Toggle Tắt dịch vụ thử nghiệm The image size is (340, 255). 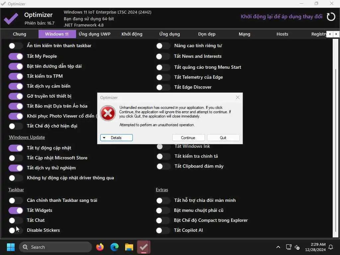[16, 168]
